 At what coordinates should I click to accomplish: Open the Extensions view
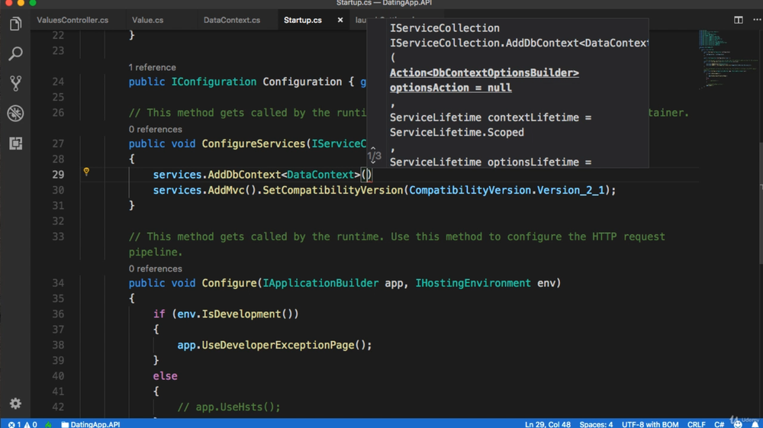15,143
